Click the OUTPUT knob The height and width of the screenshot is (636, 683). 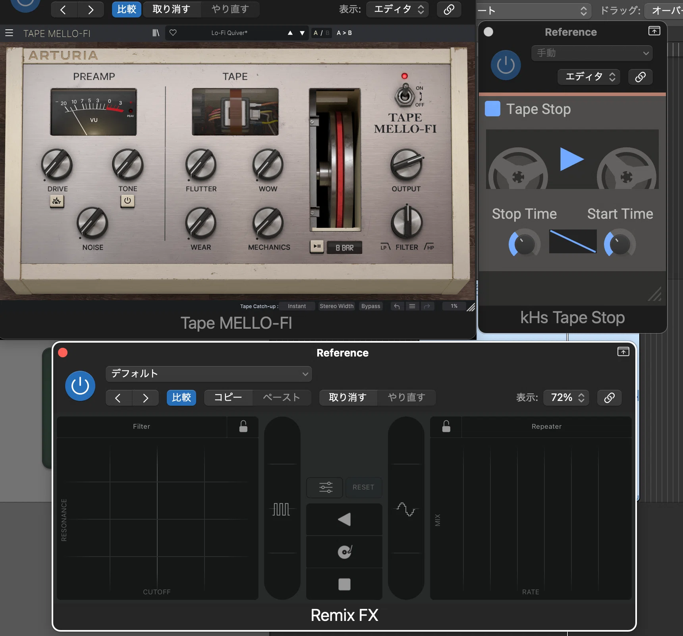(x=406, y=165)
